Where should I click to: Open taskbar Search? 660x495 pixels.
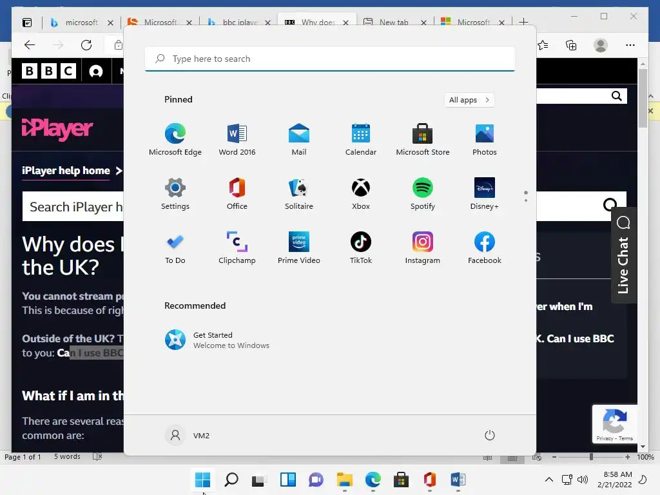(231, 480)
